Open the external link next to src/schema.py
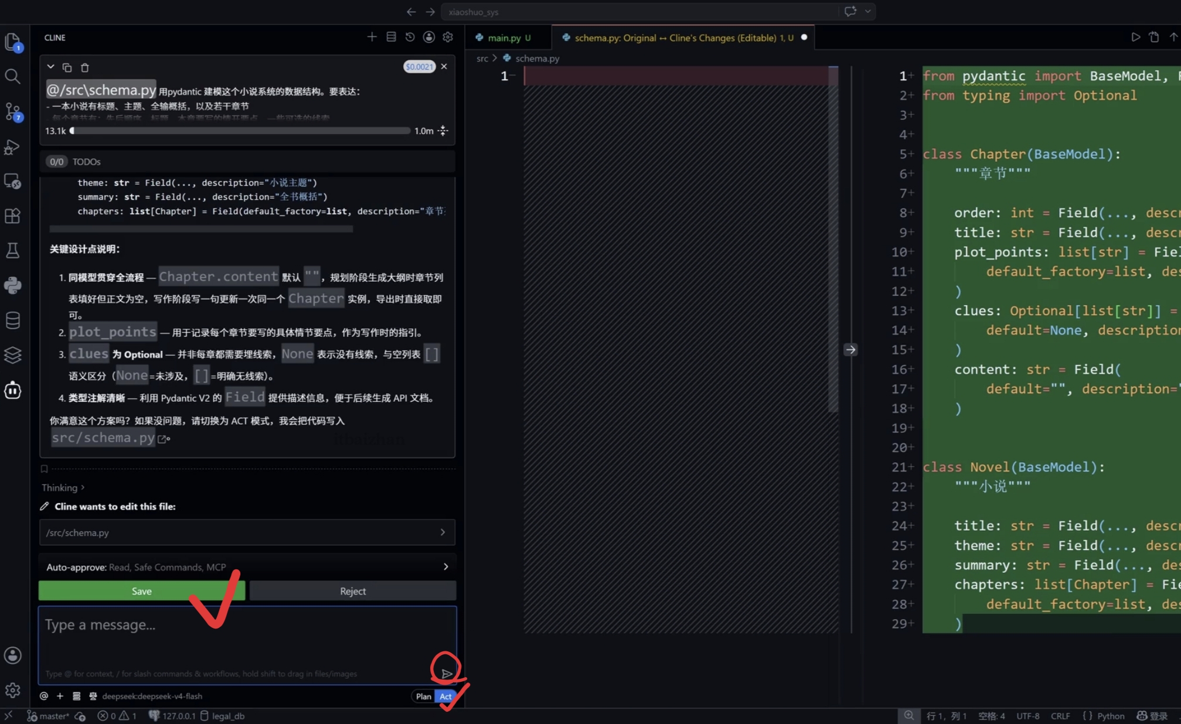Screen dimensions: 1181x724 coord(163,439)
